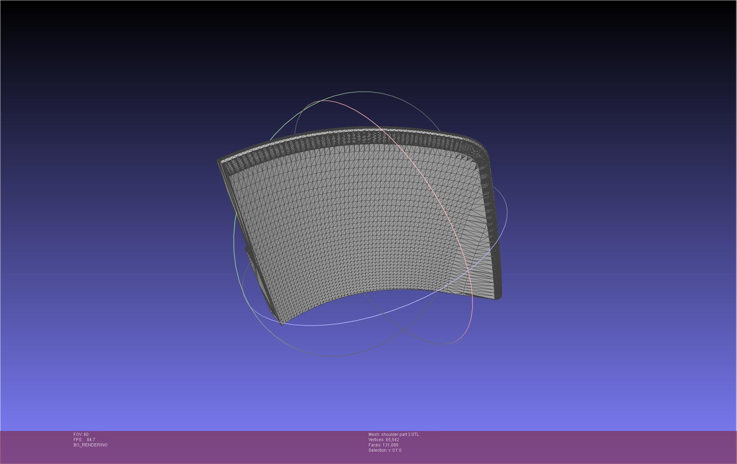This screenshot has width=737, height=464.
Task: Click the FPS 84.7 readout
Action: tap(84, 440)
